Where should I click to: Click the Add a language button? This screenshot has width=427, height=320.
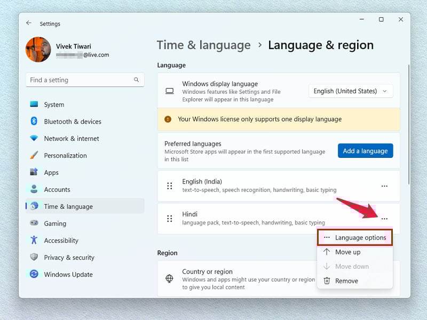[x=366, y=151]
